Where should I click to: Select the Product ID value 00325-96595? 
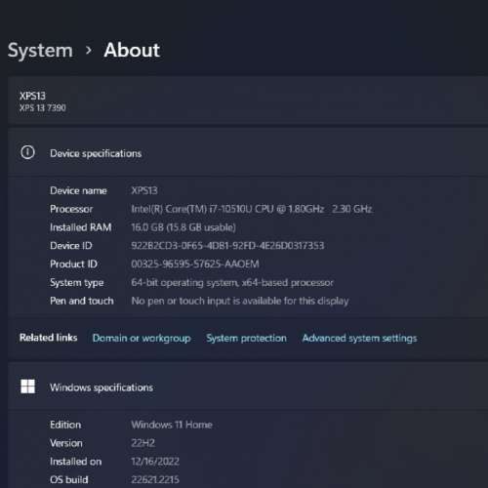click(x=195, y=264)
